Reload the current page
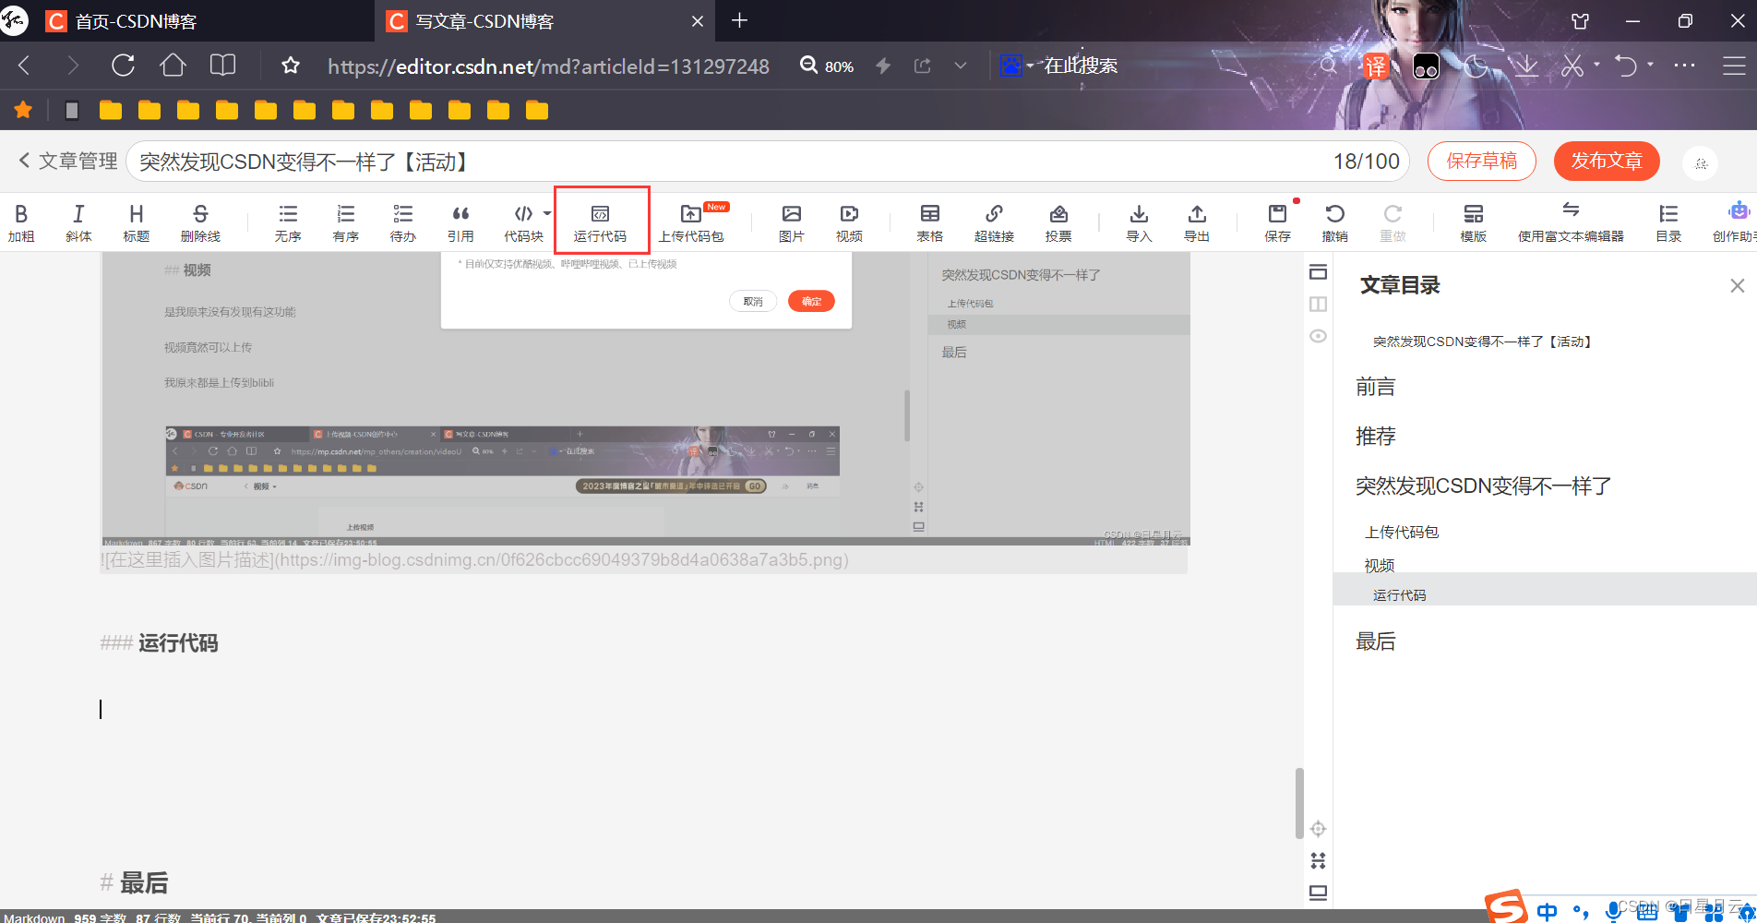This screenshot has width=1757, height=923. click(123, 66)
